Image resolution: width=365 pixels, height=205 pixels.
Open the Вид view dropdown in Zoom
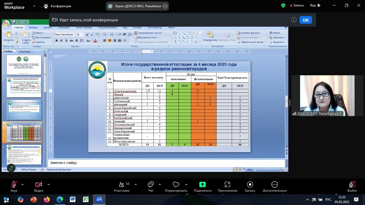point(315,5)
